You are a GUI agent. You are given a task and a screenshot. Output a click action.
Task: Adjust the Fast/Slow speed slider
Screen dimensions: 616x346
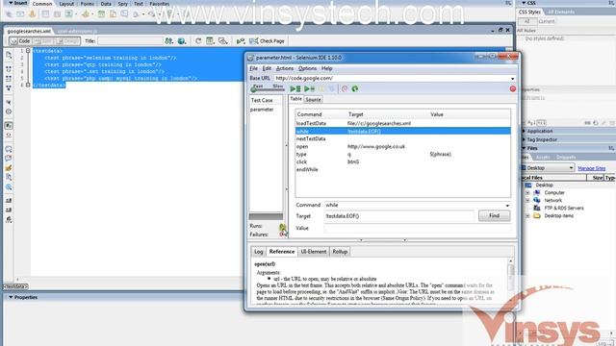coord(268,89)
